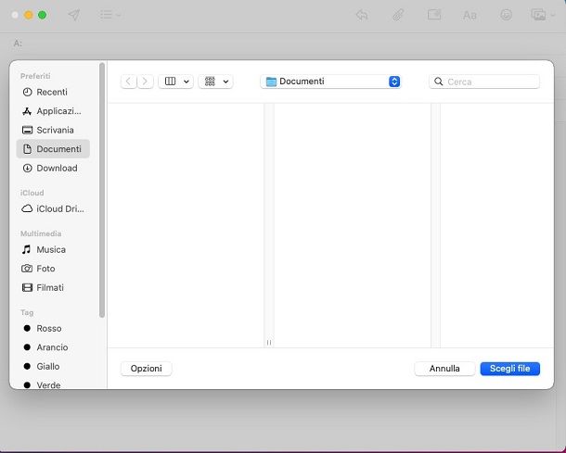
Task: Click inside the Cerca search field
Action: click(x=490, y=82)
